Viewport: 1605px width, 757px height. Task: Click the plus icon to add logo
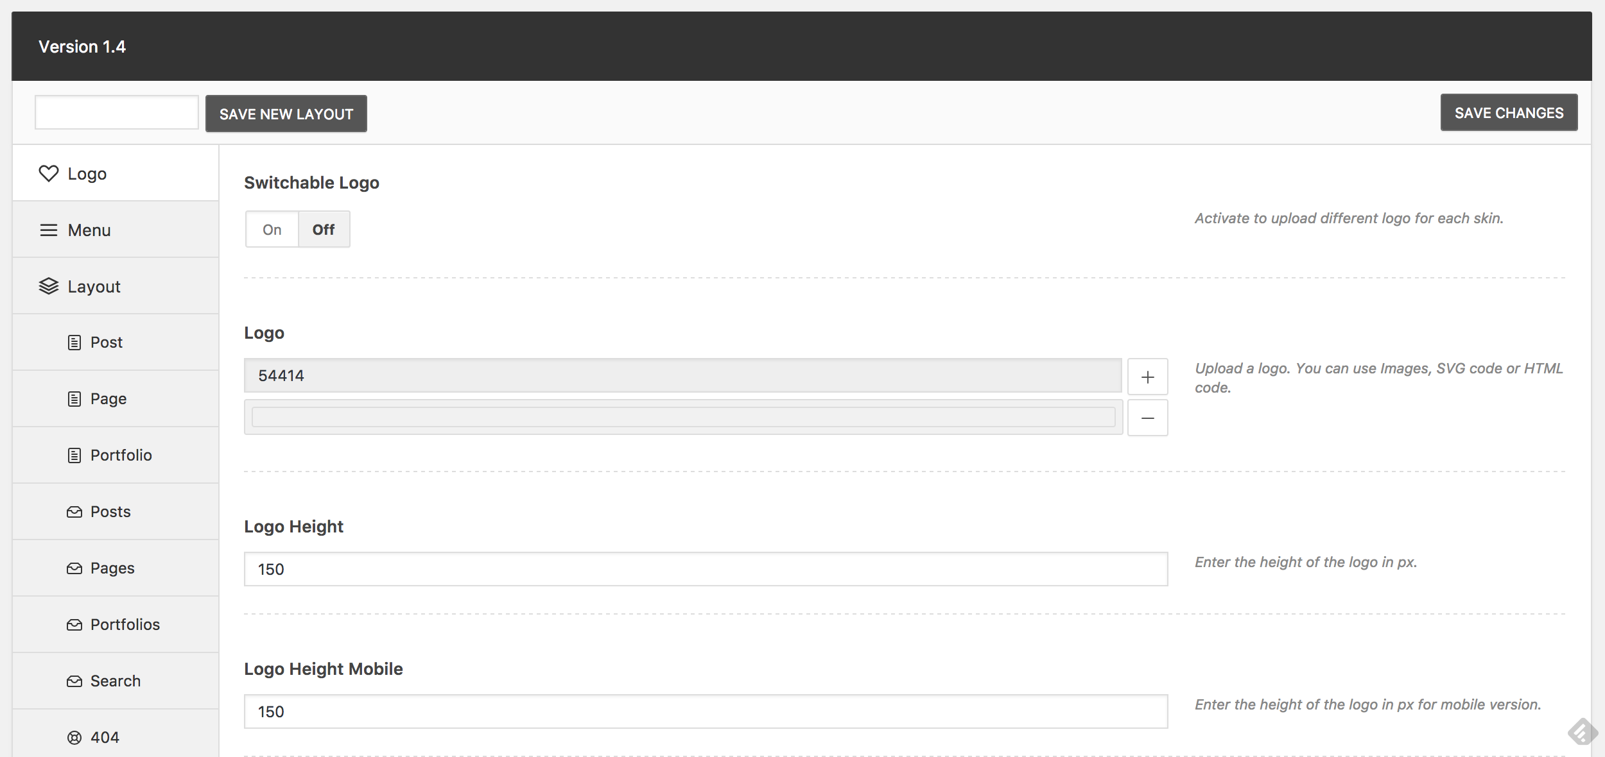point(1147,377)
